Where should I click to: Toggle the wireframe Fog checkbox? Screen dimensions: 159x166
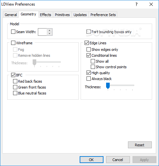coord(15,50)
